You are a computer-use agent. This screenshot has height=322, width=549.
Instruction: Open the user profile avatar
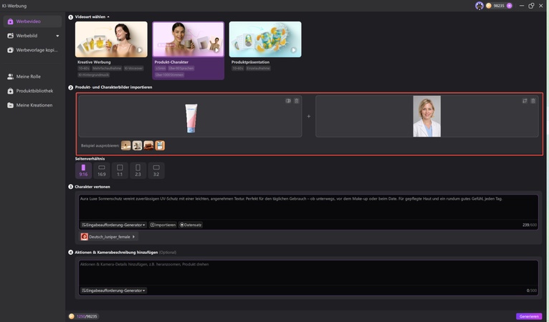coord(479,6)
